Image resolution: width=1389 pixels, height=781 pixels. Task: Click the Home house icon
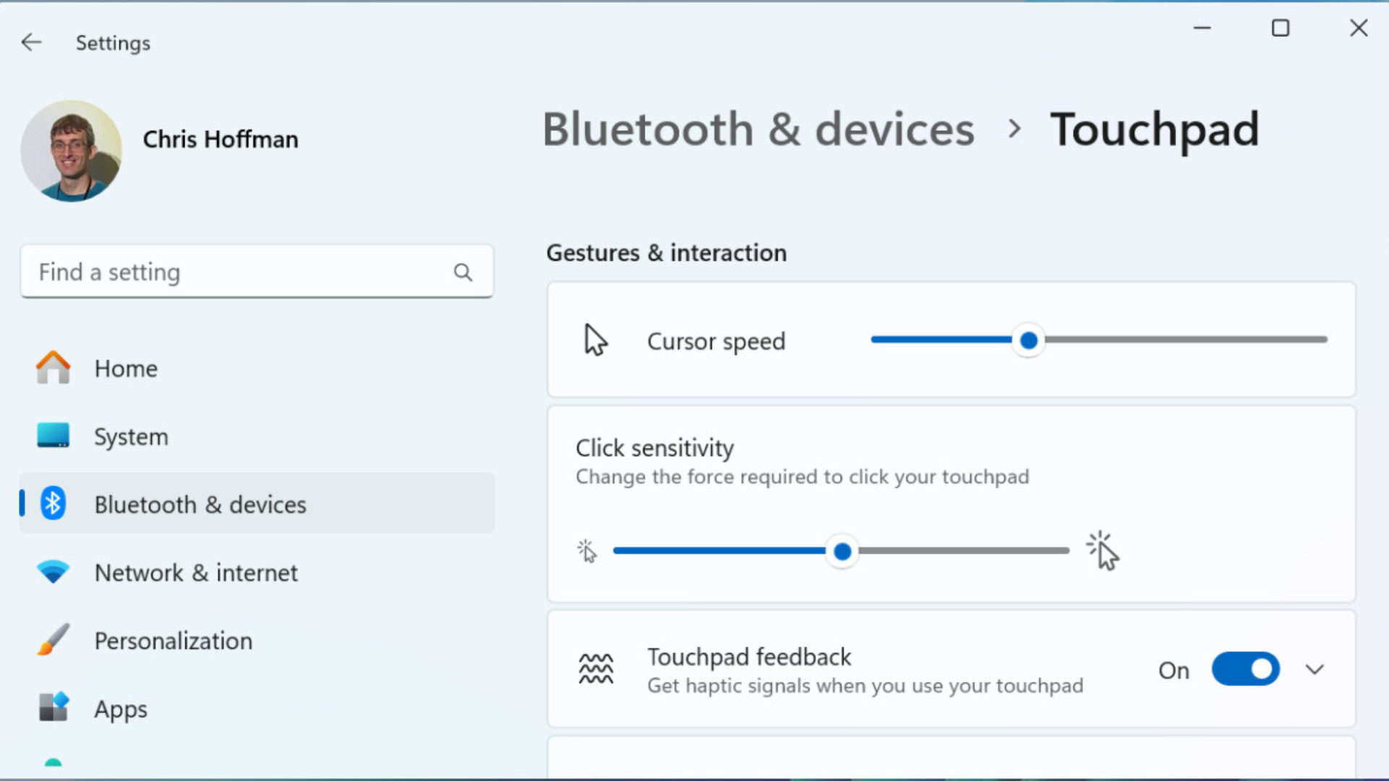[x=53, y=368]
